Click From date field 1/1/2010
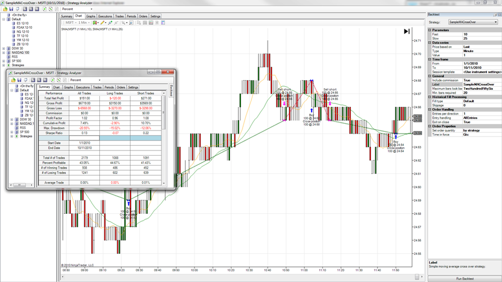Viewport: 502px width, 282px height. 482,63
